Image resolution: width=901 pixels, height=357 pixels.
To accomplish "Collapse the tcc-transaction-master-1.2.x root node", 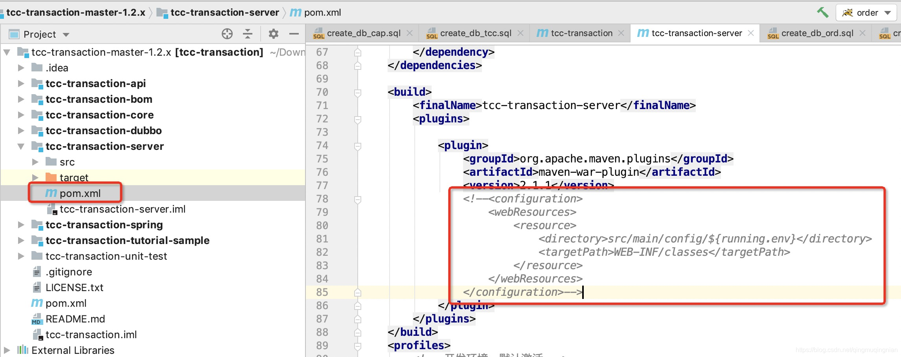I will click(7, 52).
